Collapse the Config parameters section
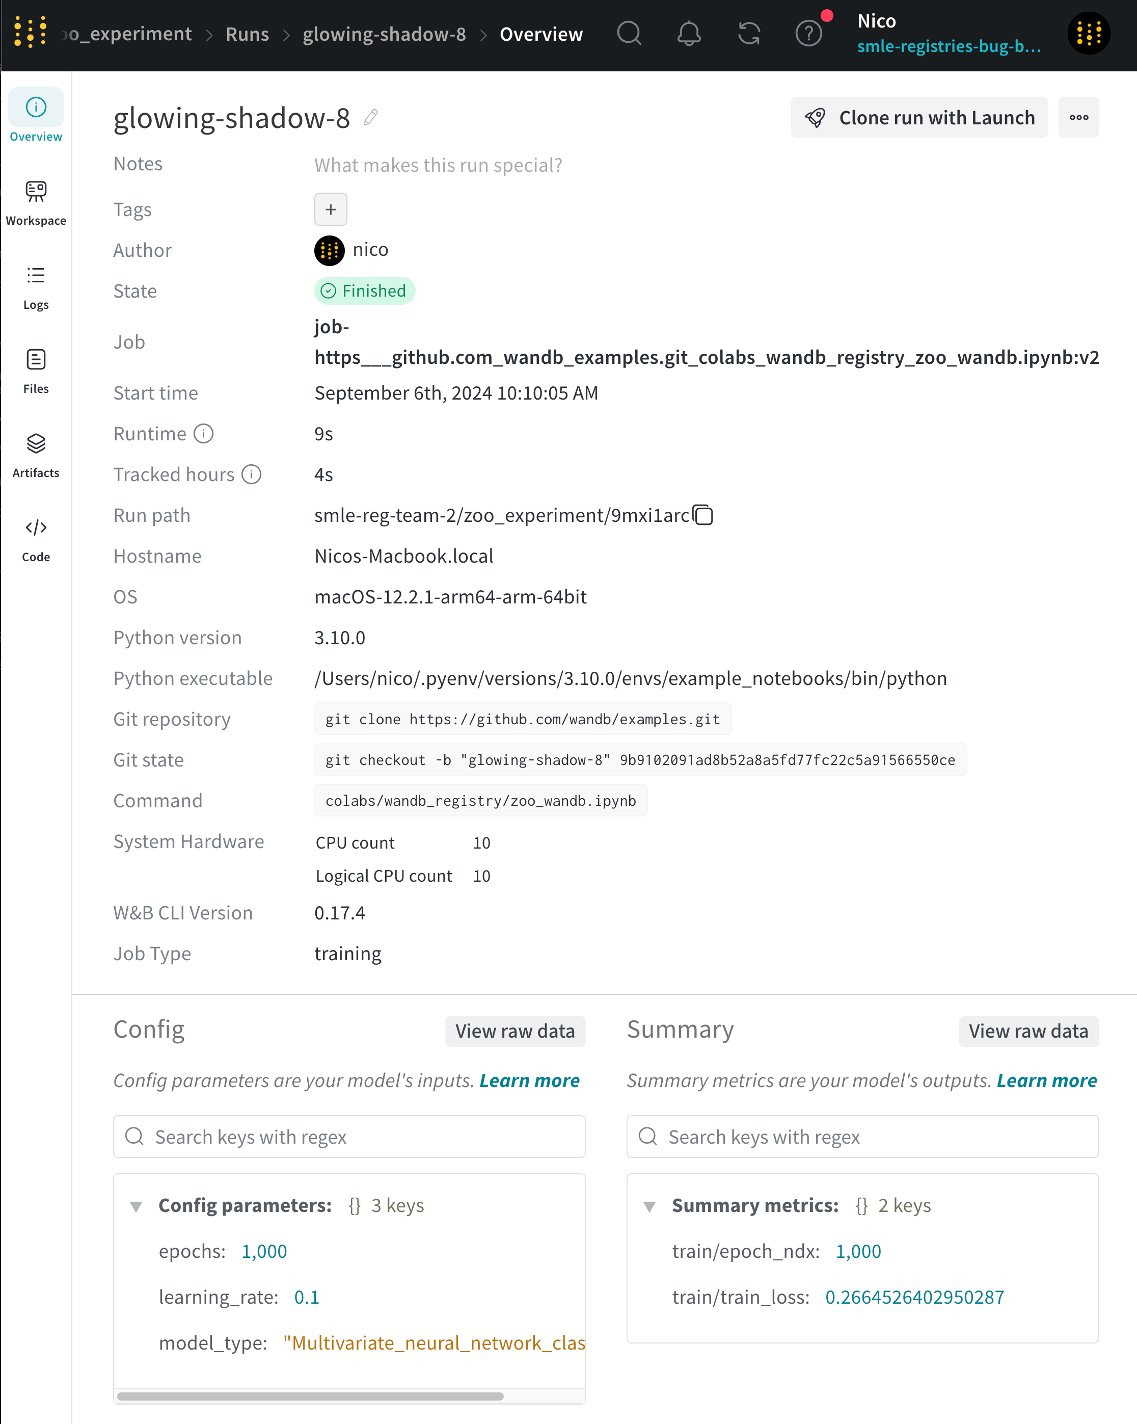Screen dimensions: 1137x1424 136,1206
